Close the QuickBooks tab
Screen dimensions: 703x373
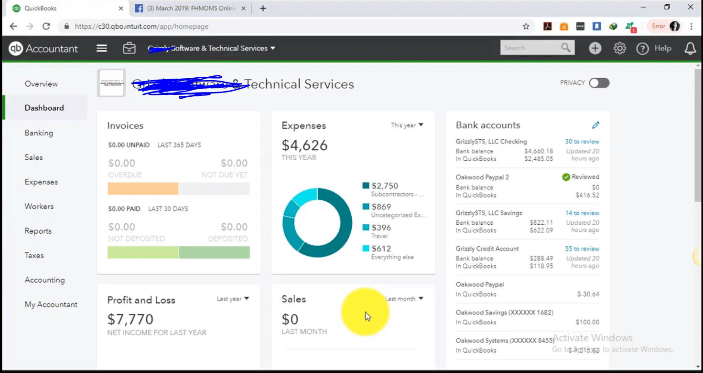[x=120, y=8]
